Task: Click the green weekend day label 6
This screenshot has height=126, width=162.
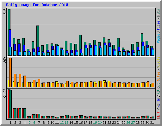Action: coord(34,123)
